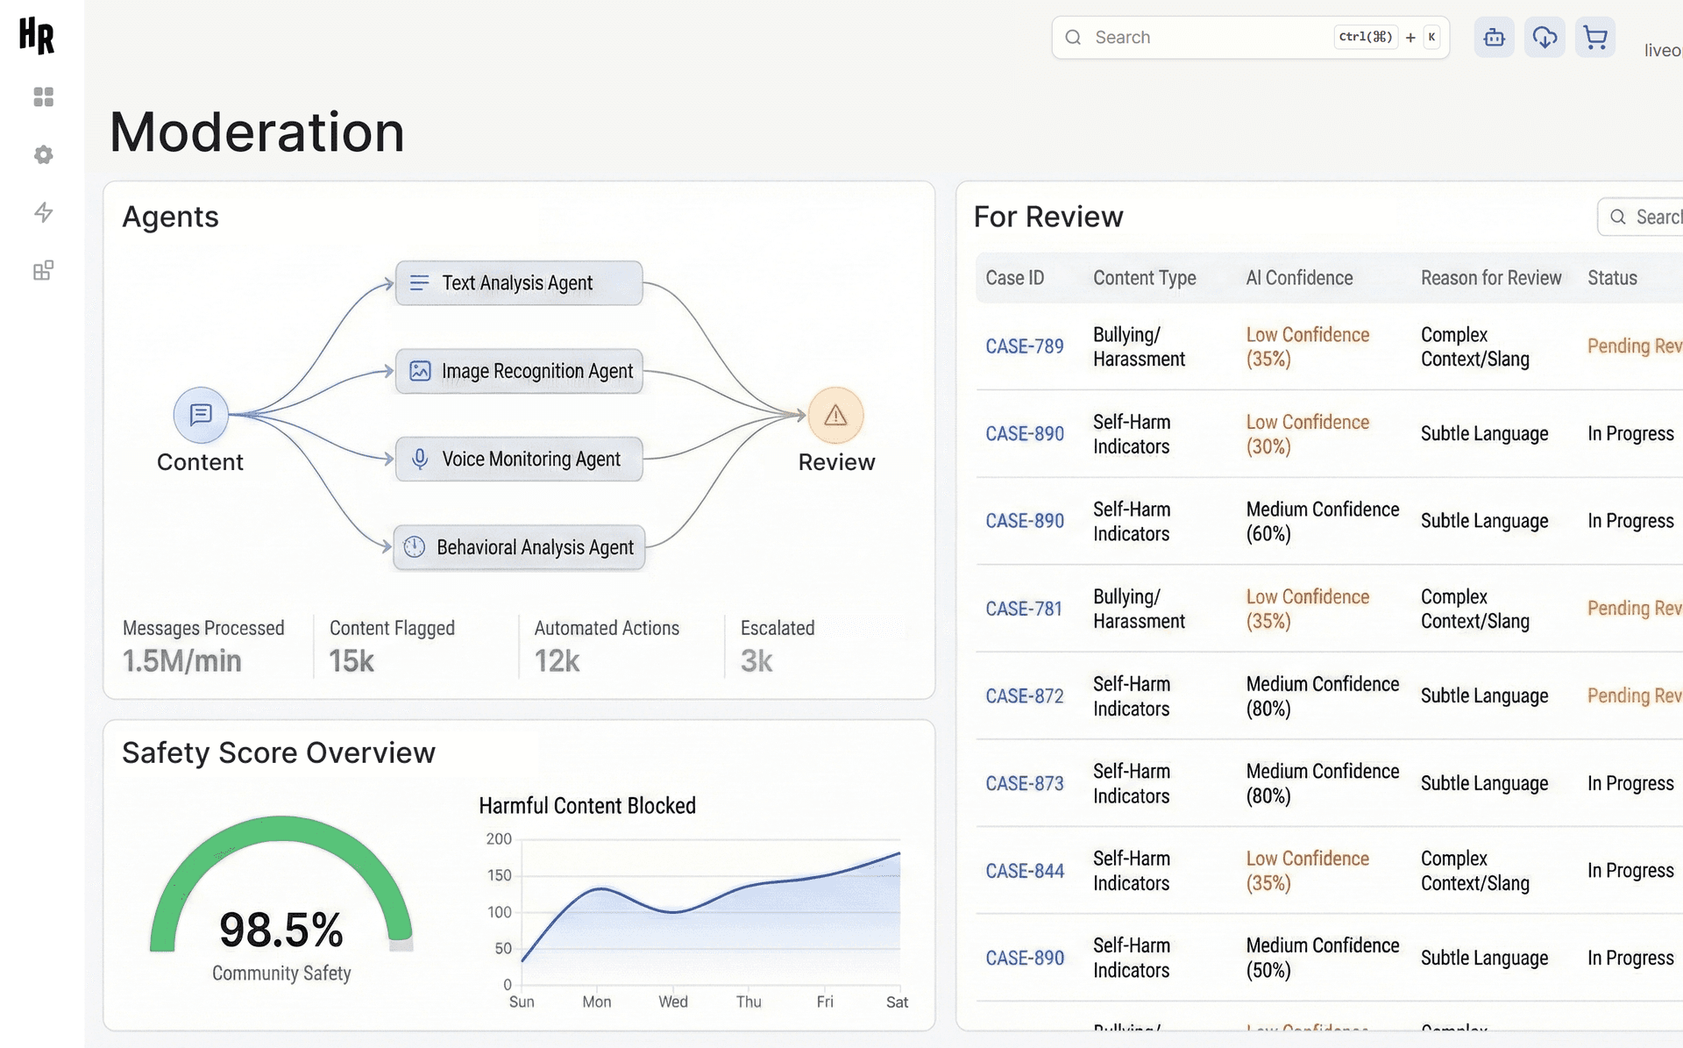This screenshot has width=1683, height=1048.
Task: Click the cloud download icon next to search
Action: point(1545,37)
